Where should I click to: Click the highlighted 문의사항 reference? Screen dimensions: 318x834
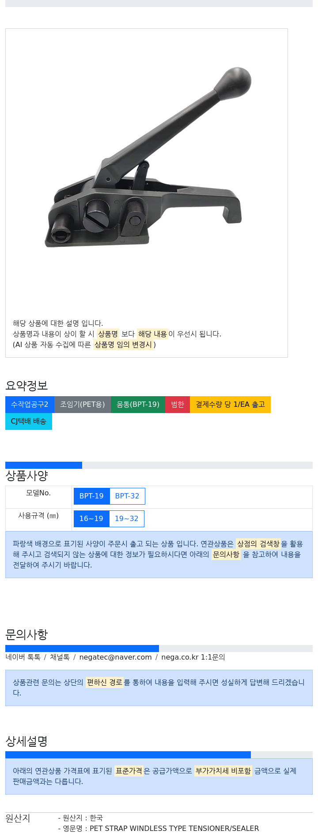point(226,554)
